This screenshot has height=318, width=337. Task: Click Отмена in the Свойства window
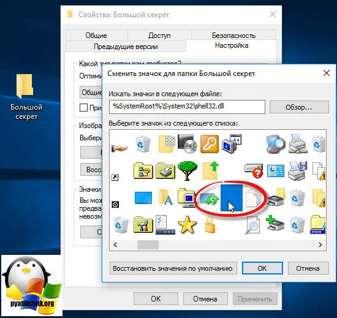[x=205, y=298]
